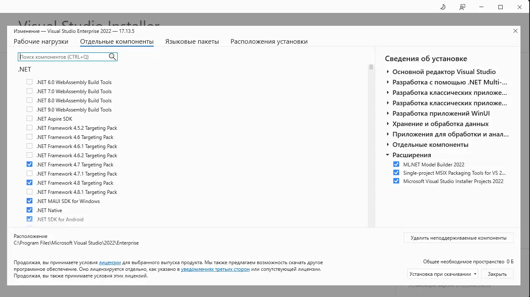Uncheck the .NET Native component
Screen dimensions: 530x297
tap(29, 210)
